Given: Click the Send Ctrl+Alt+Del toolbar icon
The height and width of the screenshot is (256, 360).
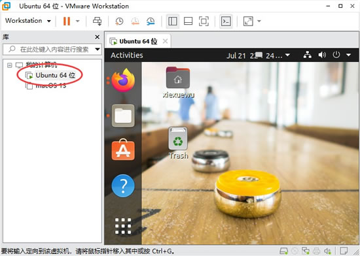Looking at the screenshot, I should (x=97, y=21).
